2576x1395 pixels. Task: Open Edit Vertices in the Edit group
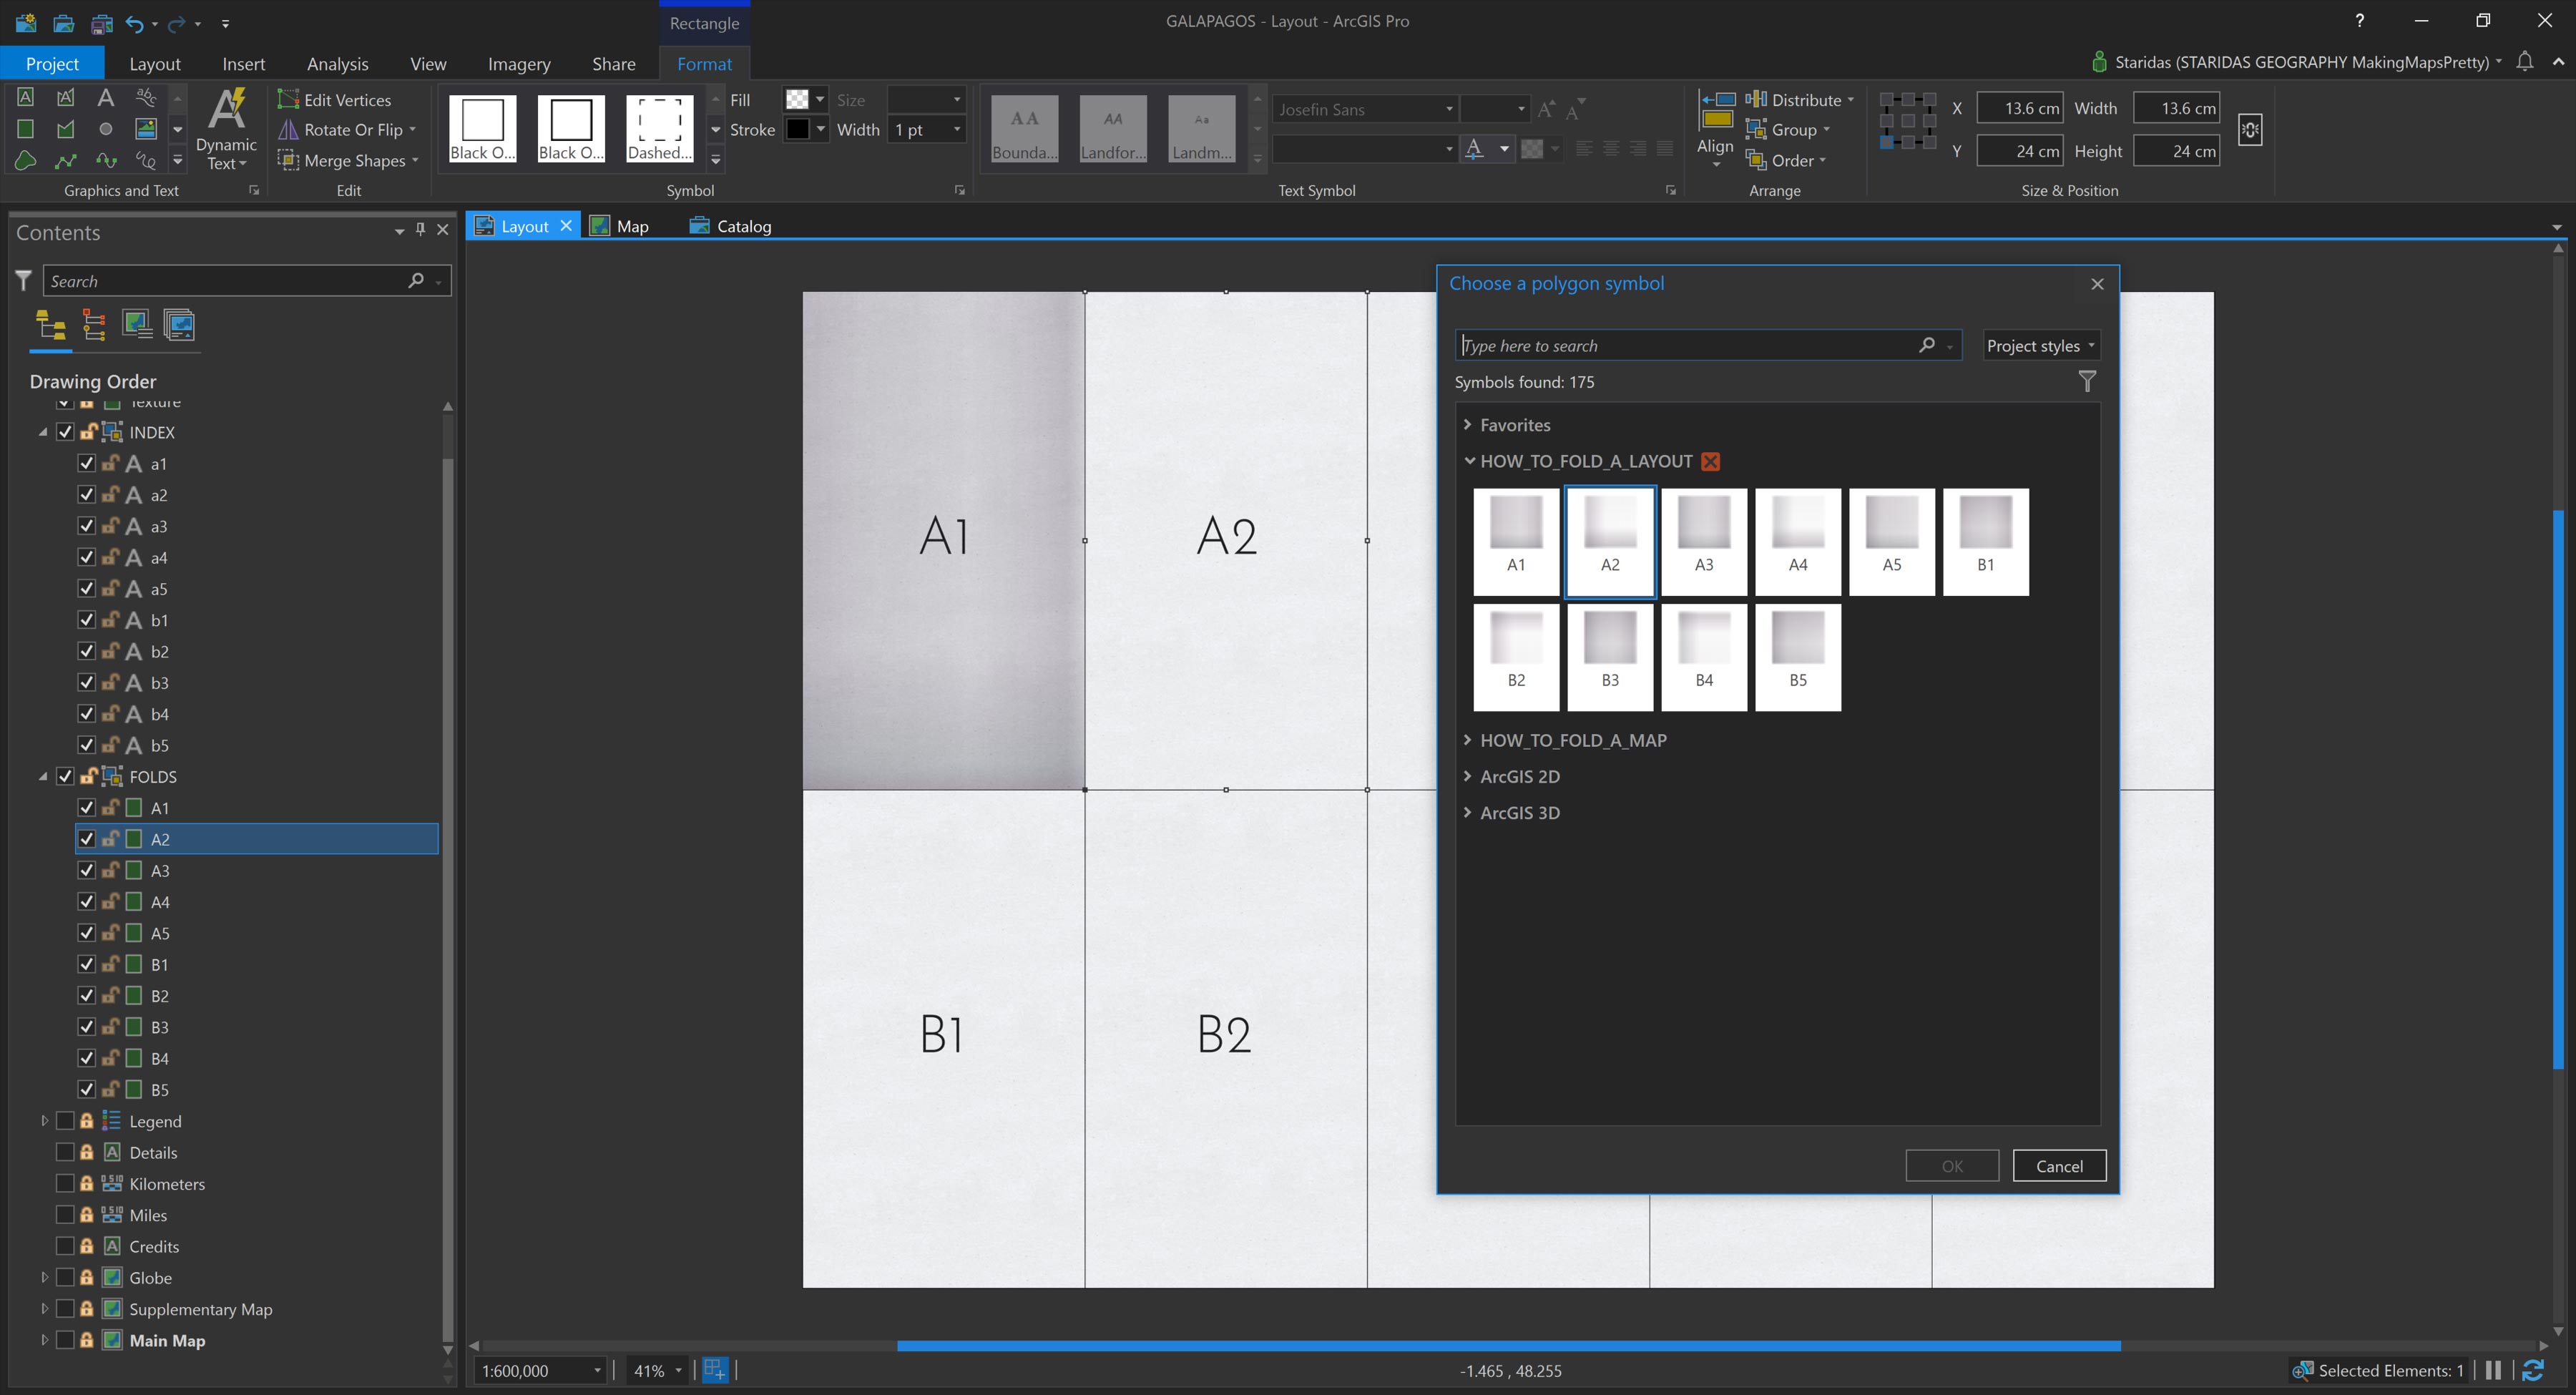point(337,99)
